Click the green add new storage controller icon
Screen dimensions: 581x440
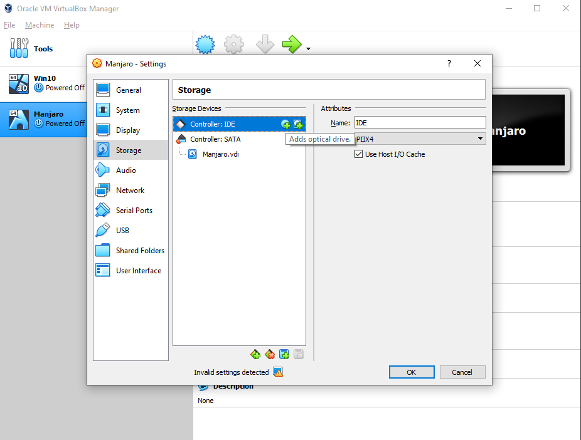tap(255, 355)
